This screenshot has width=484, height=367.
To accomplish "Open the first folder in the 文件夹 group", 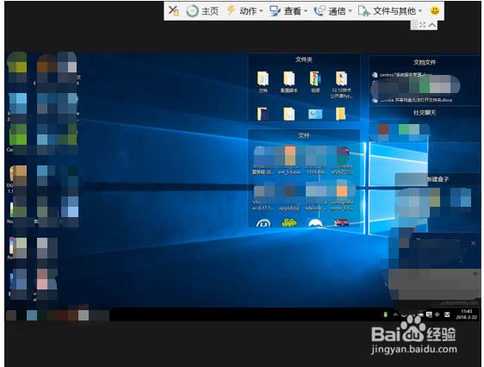I will [x=263, y=82].
